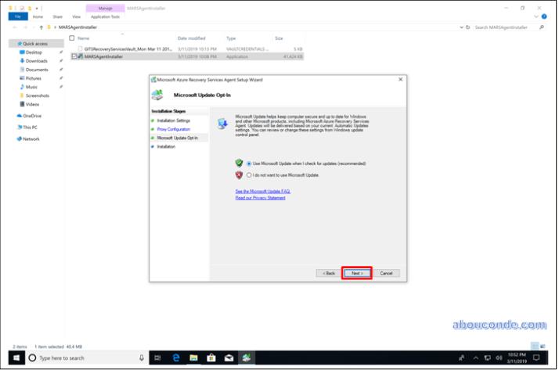Expand the This PC tree node
This screenshot has width=559, height=370.
14,127
